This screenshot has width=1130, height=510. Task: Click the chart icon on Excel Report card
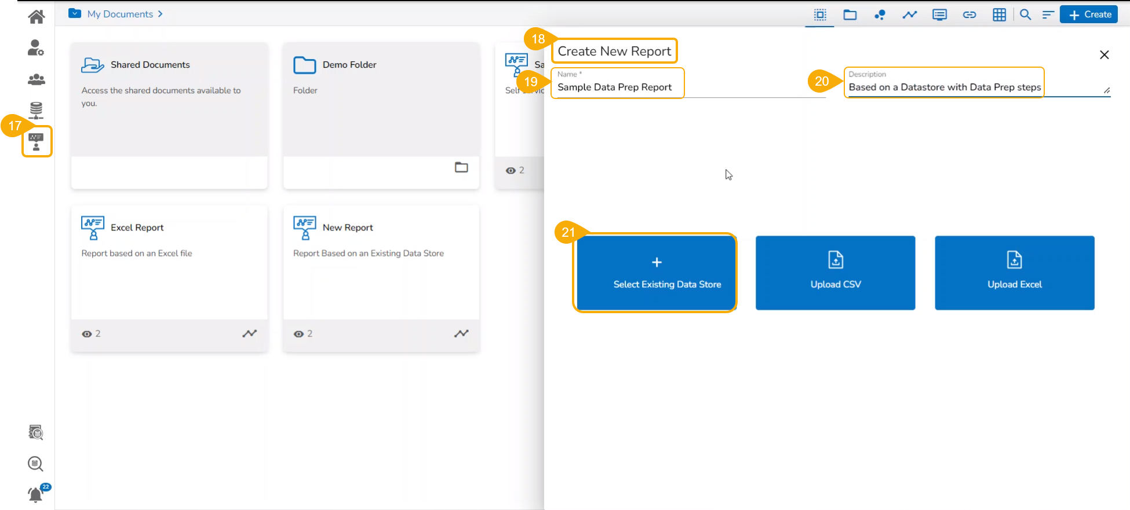(x=250, y=333)
